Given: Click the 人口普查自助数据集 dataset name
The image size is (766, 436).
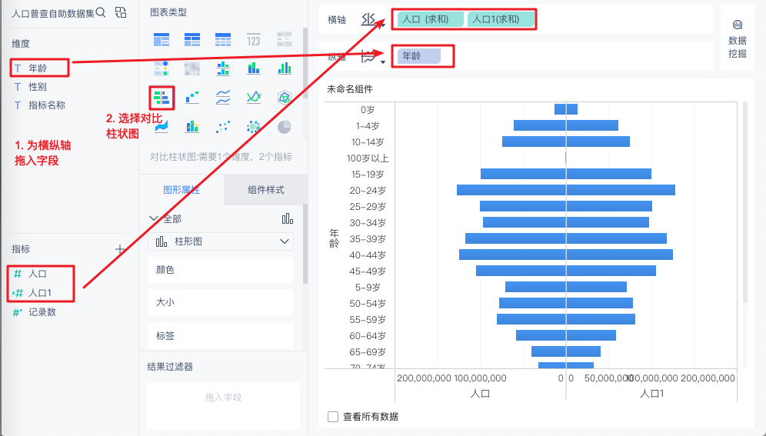Looking at the screenshot, I should coord(53,13).
